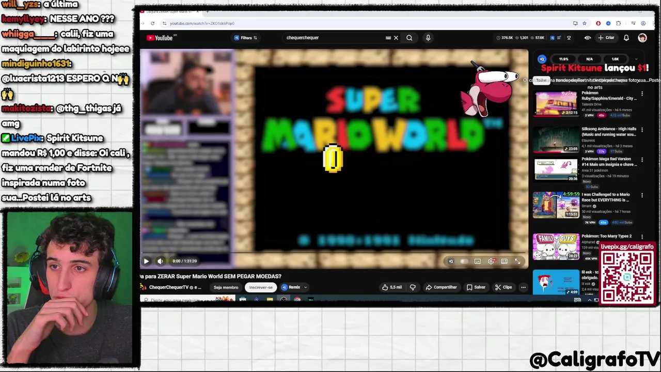Enter fullscreen on the video player
This screenshot has width=661, height=372.
[x=517, y=261]
